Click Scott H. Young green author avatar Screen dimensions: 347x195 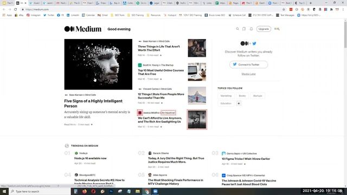coord(140,65)
